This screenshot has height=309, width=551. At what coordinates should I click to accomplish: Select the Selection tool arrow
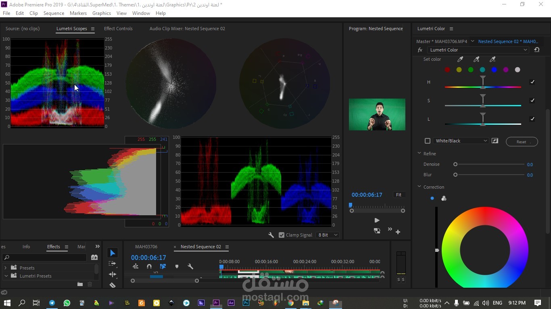113,253
